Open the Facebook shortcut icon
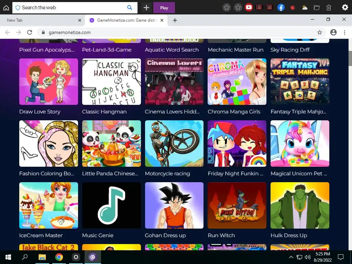352x264 pixels. click(x=281, y=8)
